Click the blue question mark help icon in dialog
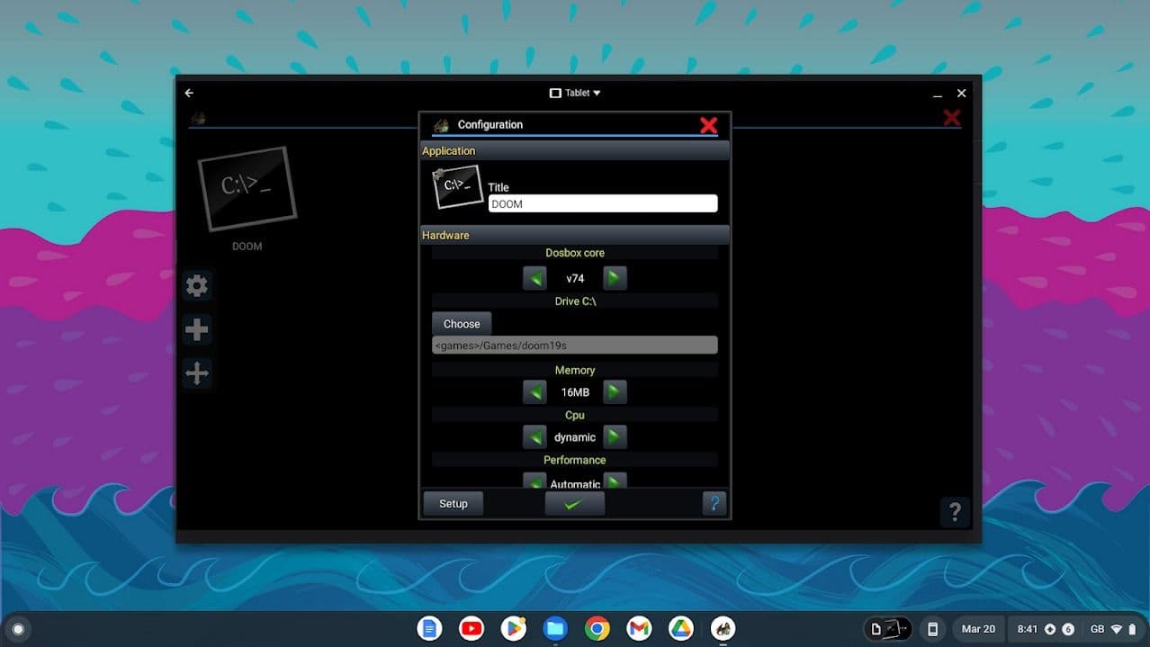 [714, 503]
